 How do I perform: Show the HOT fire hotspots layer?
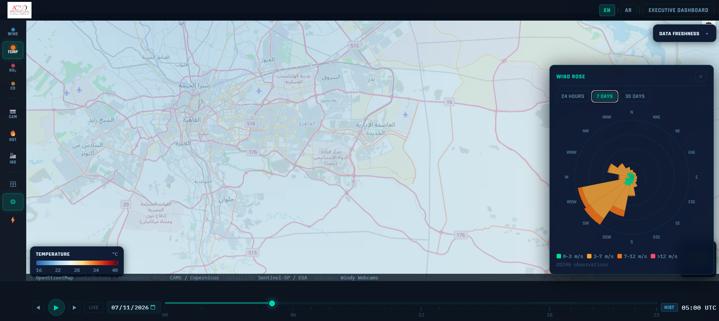point(13,136)
